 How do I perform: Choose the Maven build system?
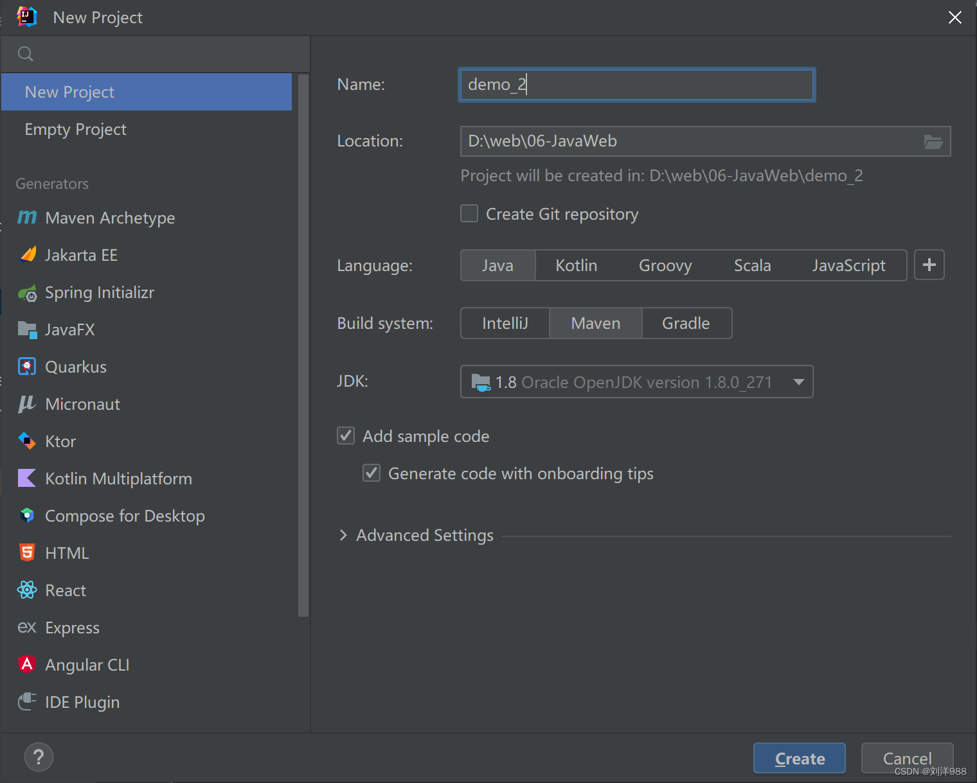click(x=596, y=323)
